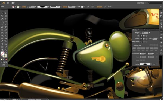Select the Column Graph tool

click(x=5, y=44)
